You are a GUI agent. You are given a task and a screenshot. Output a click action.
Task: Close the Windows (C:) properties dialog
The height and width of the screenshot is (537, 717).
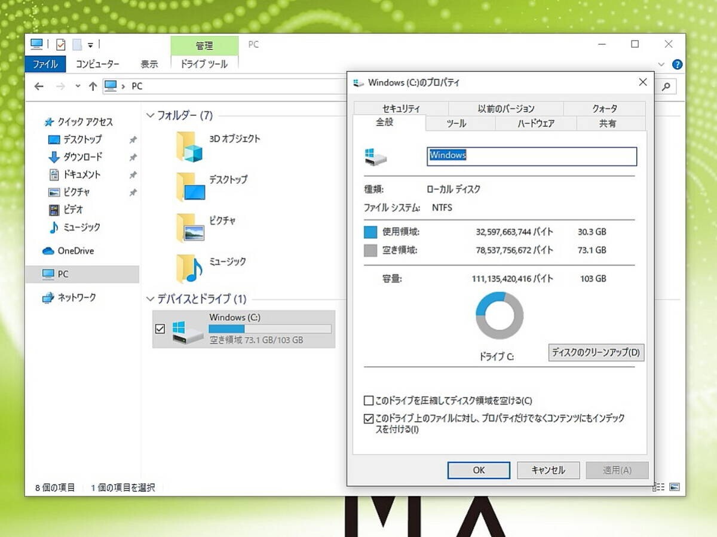643,82
